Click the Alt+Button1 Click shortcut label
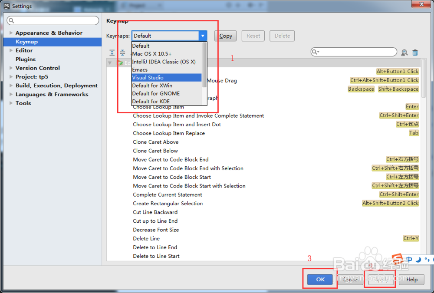This screenshot has height=293, width=434. click(x=398, y=72)
